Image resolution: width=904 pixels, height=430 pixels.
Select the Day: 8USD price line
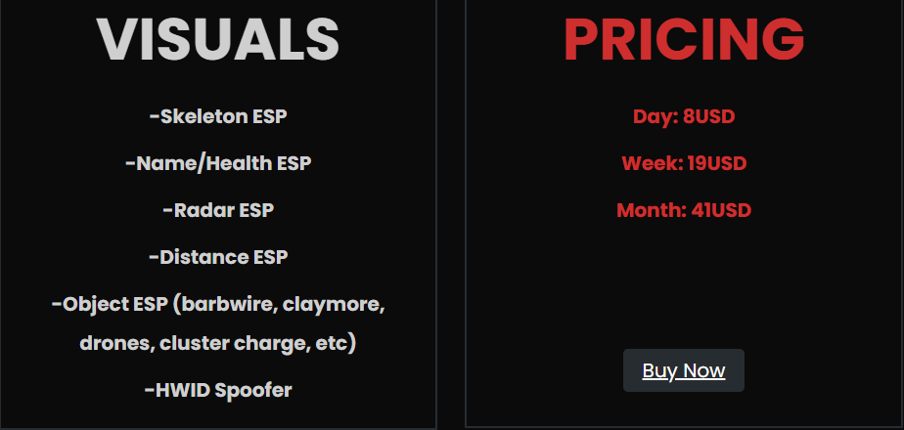684,117
